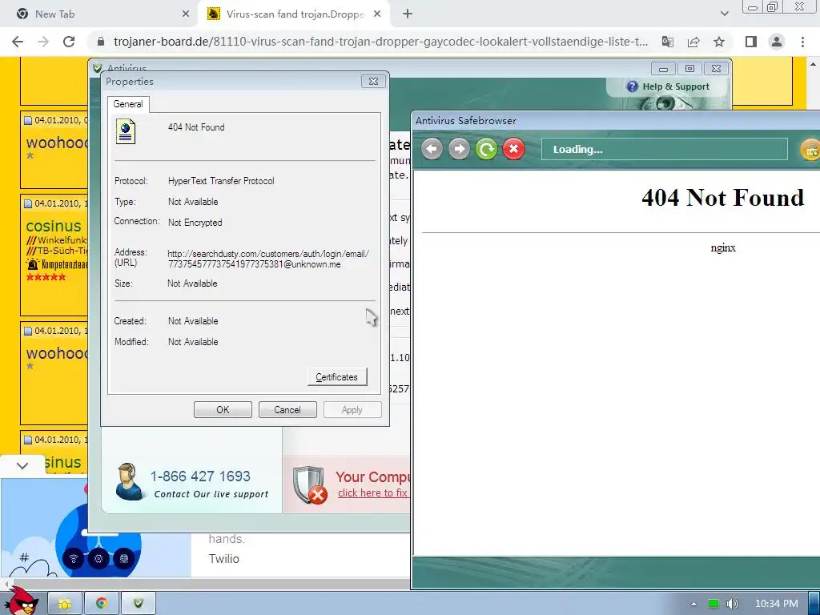Click the Apply button in Properties
The width and height of the screenshot is (820, 615).
coord(352,409)
